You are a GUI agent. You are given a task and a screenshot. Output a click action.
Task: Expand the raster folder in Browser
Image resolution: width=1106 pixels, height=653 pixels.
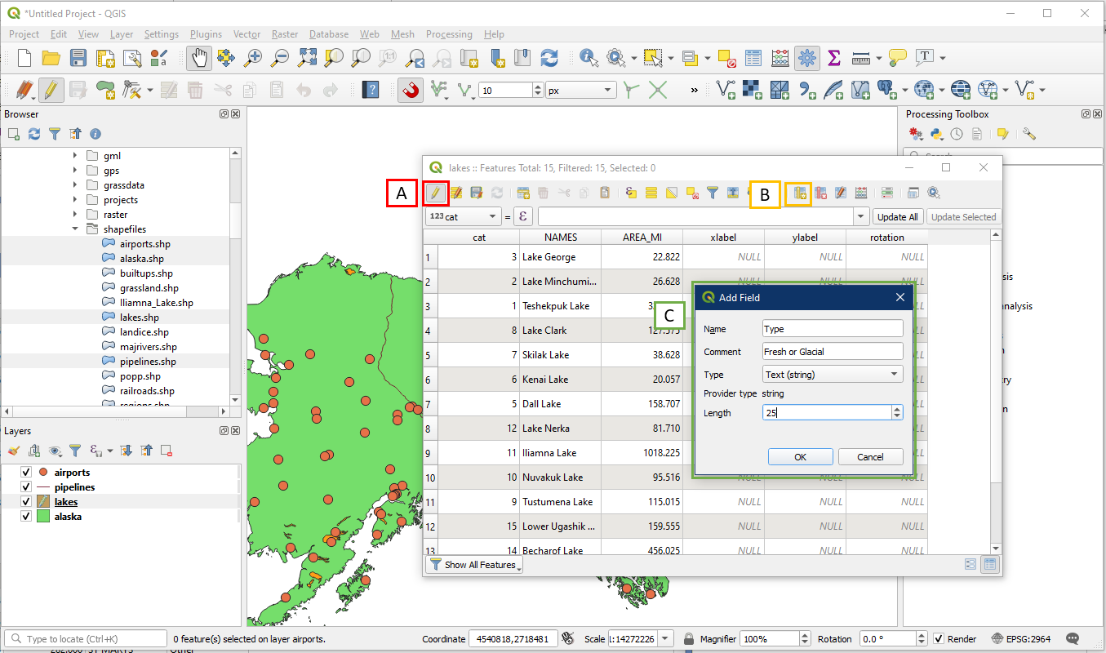[75, 215]
